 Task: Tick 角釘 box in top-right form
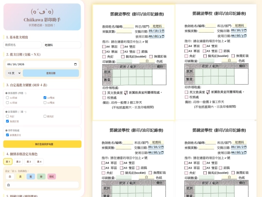click(x=186, y=56)
